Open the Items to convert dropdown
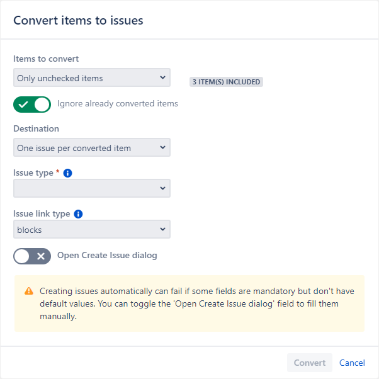379x379 pixels. [92, 78]
